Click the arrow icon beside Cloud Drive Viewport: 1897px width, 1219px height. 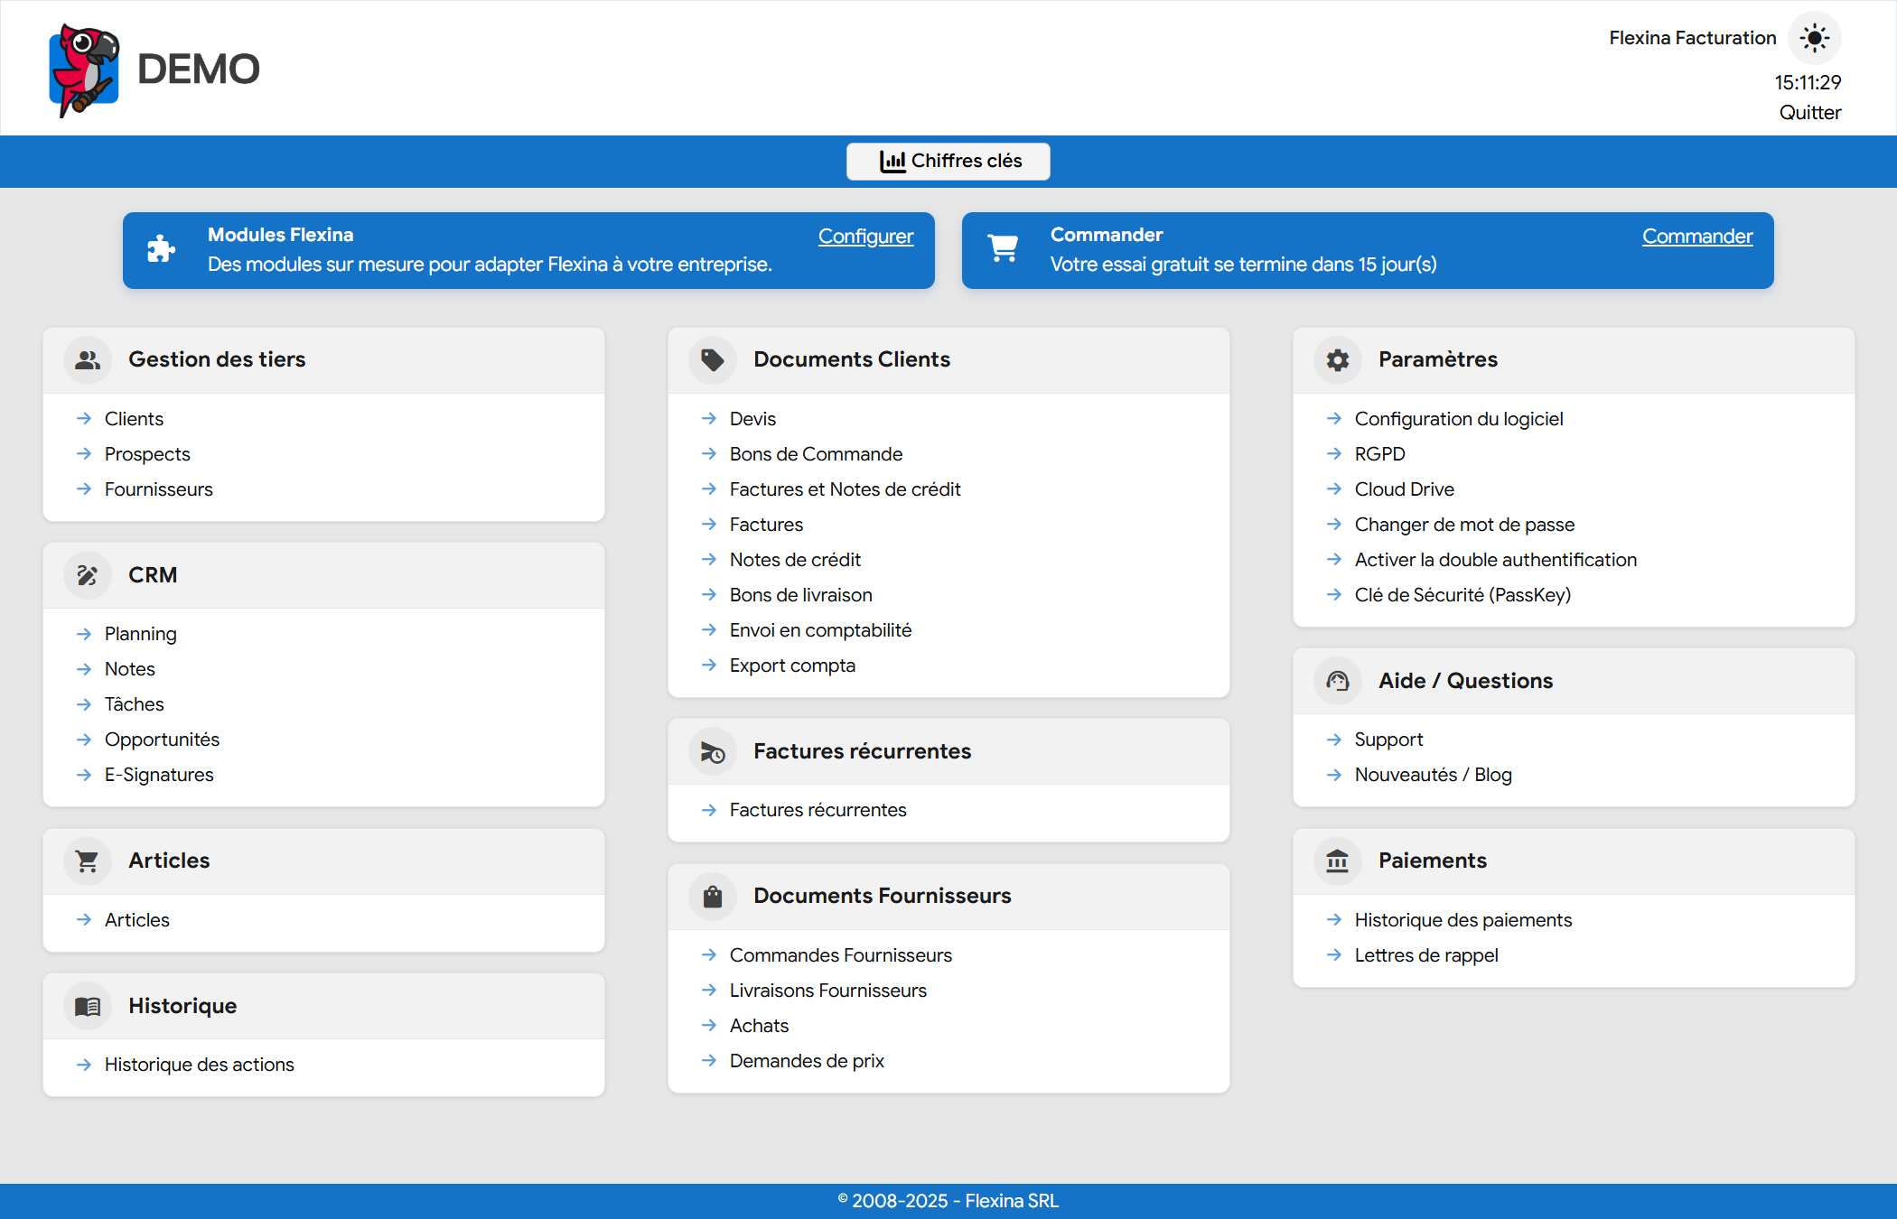tap(1333, 489)
